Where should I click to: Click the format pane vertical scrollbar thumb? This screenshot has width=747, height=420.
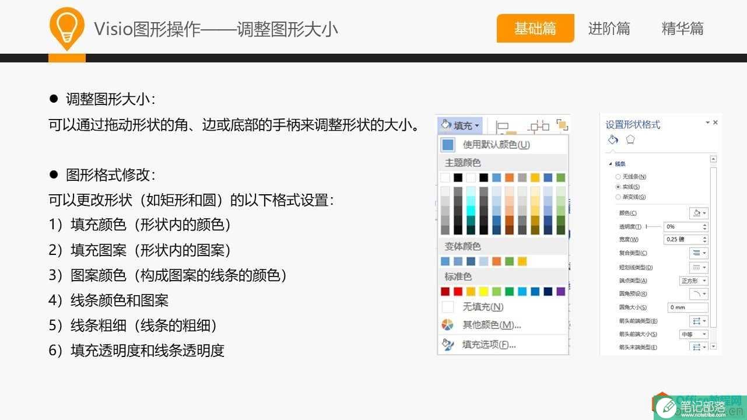point(713,247)
